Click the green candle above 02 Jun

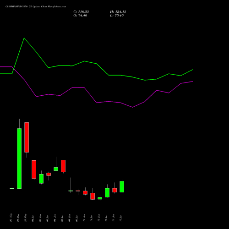41,179
